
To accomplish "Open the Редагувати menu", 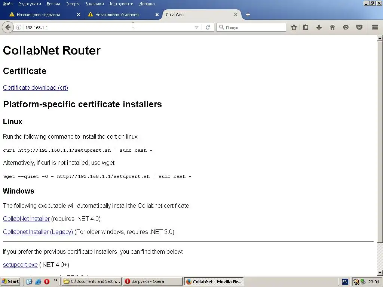I will (30, 4).
